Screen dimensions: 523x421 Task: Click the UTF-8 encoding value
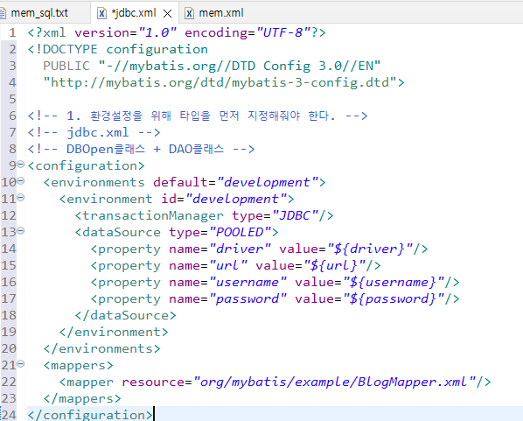coord(282,32)
